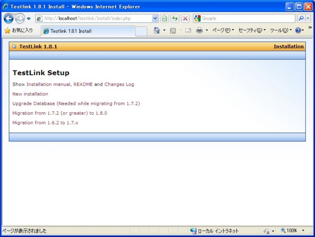Click the magnifier search button
This screenshot has height=237, width=315.
[301, 19]
